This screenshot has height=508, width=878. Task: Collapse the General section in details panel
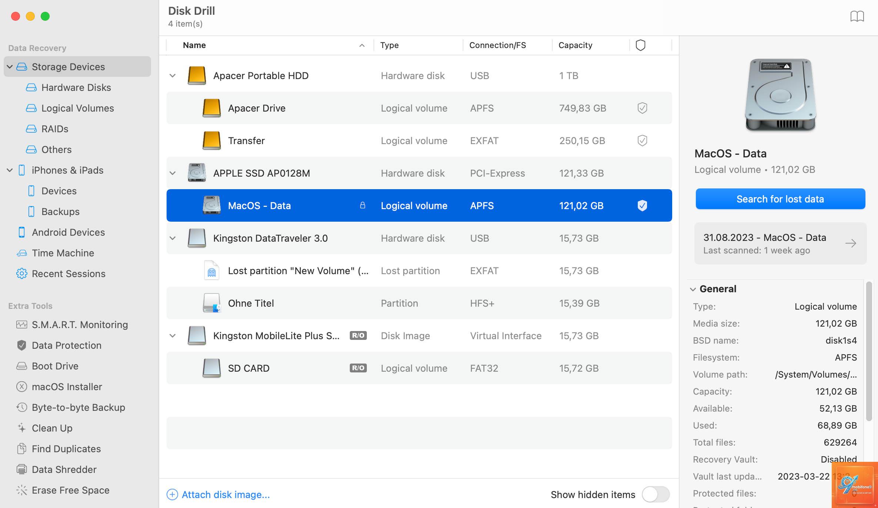[x=693, y=289]
